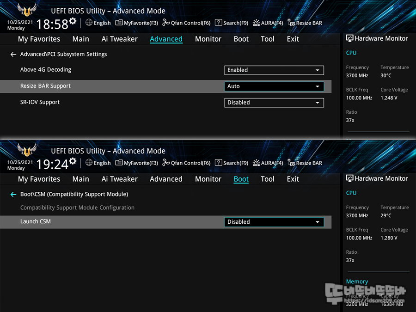
Task: Select the Launch CSM setting label
Action: tap(35, 221)
